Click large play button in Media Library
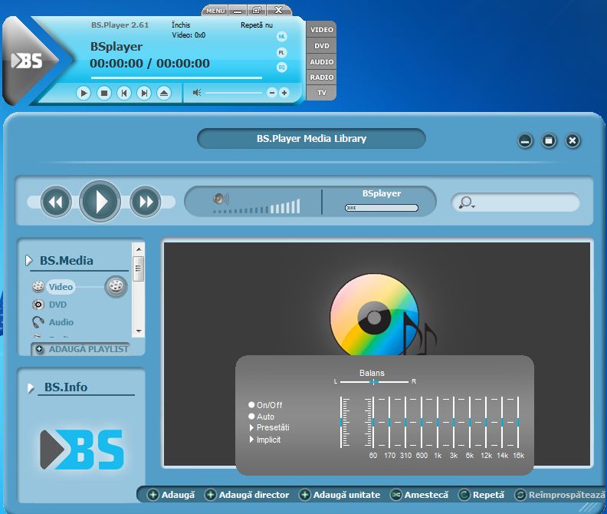The height and width of the screenshot is (514, 607). tap(100, 201)
